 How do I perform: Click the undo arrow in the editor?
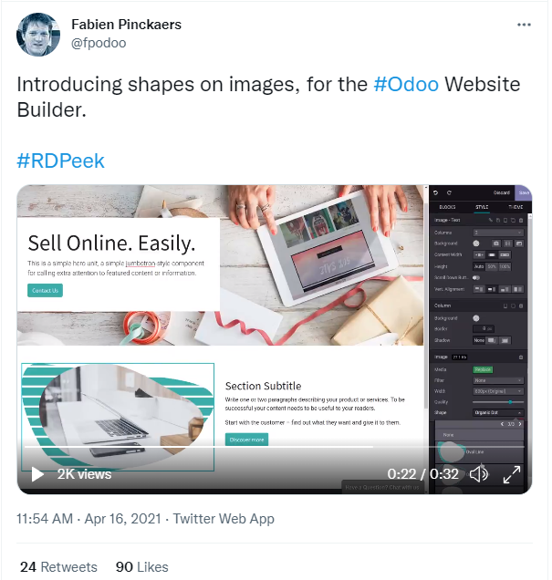[435, 192]
